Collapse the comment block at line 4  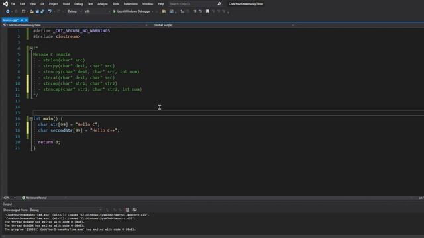coord(31,48)
